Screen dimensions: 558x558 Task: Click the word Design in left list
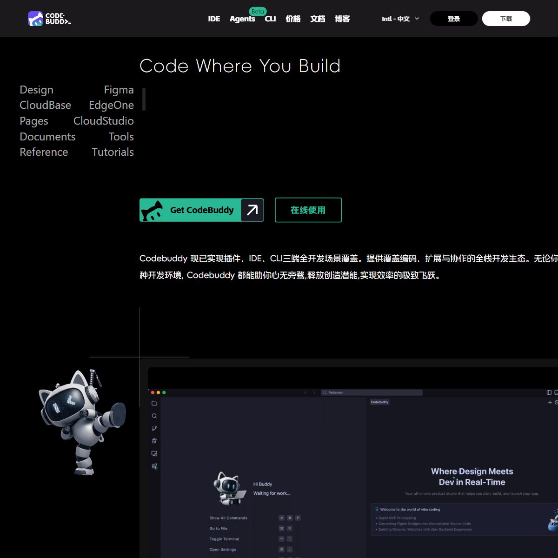pyautogui.click(x=37, y=90)
